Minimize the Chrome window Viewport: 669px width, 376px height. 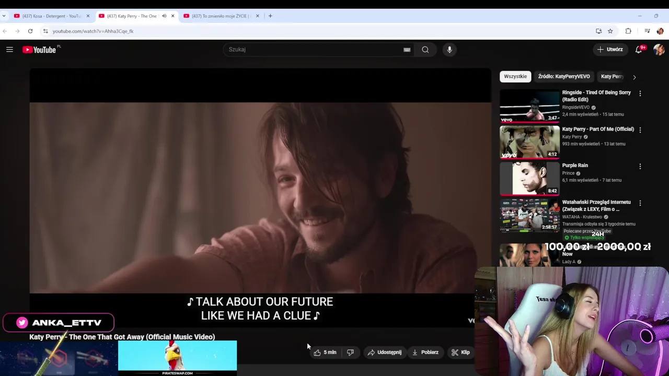coord(640,16)
